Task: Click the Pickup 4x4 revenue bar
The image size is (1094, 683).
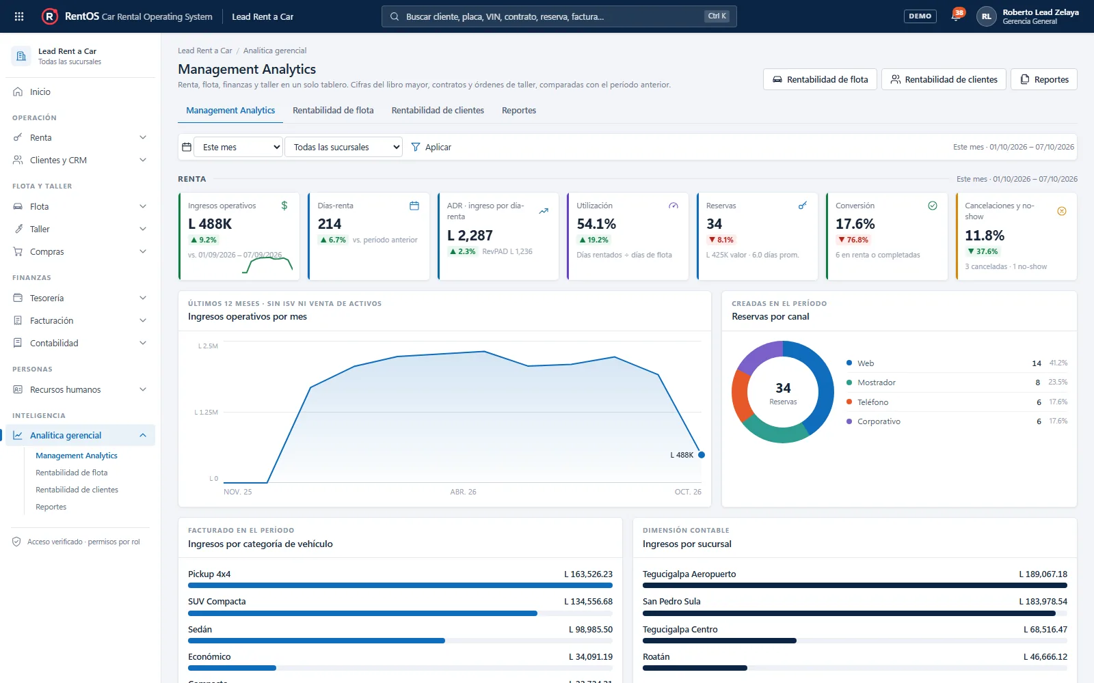Action: tap(400, 585)
